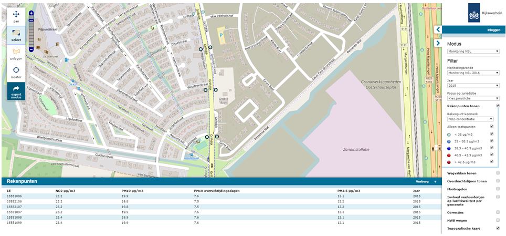Viewport: 506px width, 236px height.
Task: Uncheck Rekenpunten tonen checkbox
Action: [498, 106]
